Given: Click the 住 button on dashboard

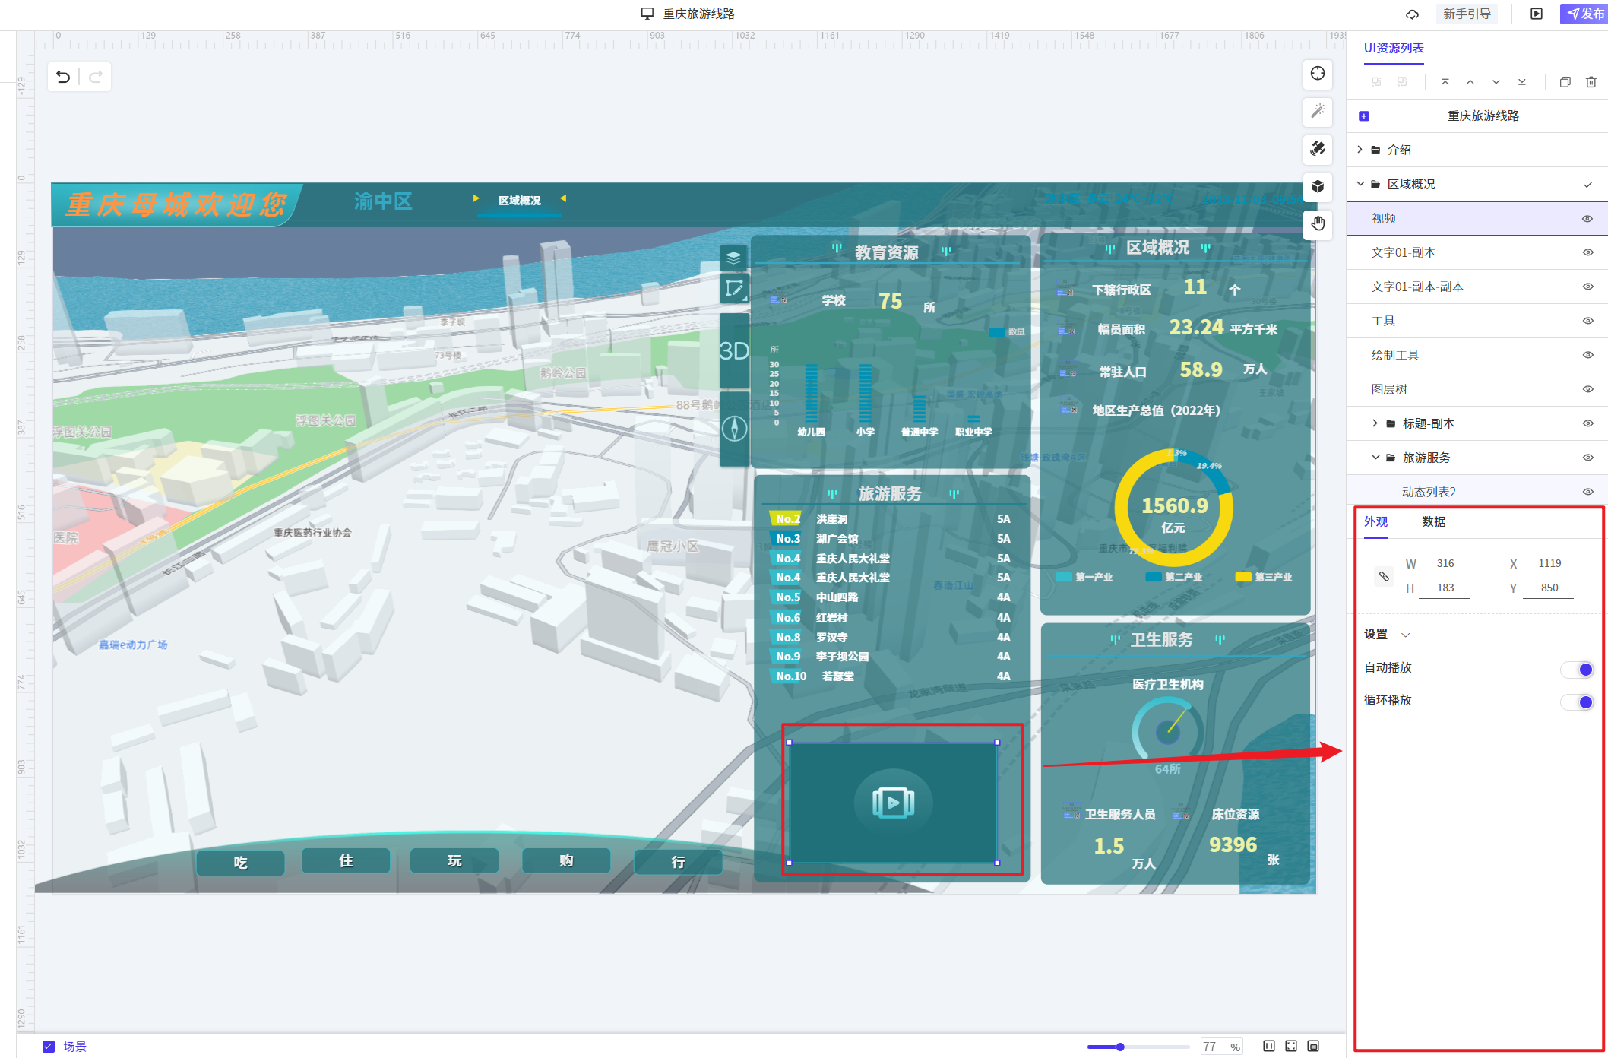Looking at the screenshot, I should (346, 860).
